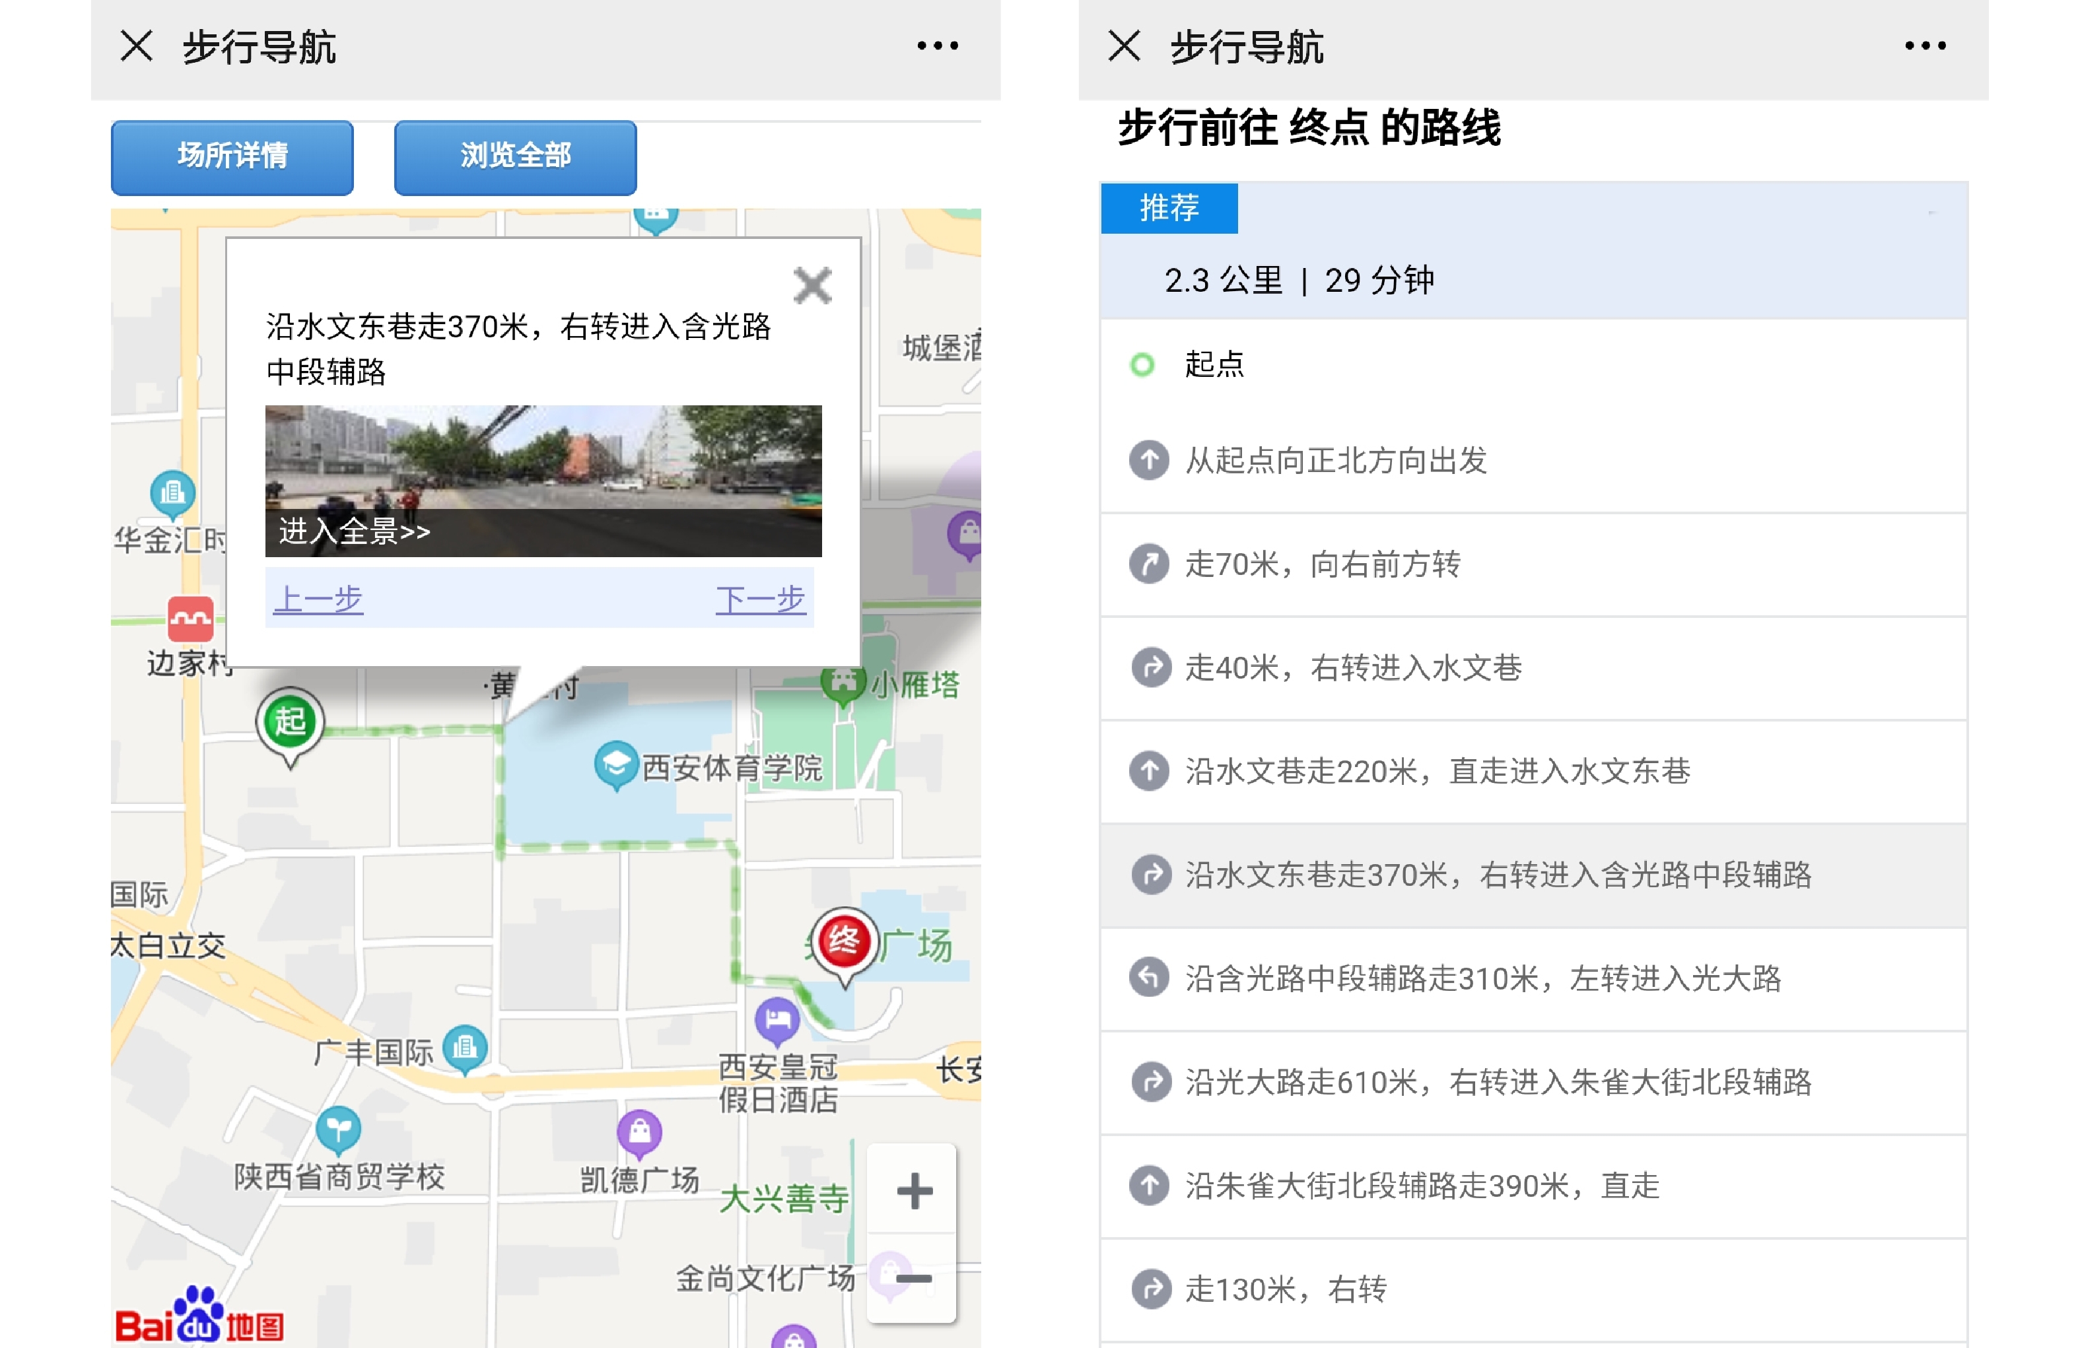Image resolution: width=2080 pixels, height=1348 pixels.
Task: Tap the 陕西省商贸学校 marker icon
Action: coord(337,1131)
